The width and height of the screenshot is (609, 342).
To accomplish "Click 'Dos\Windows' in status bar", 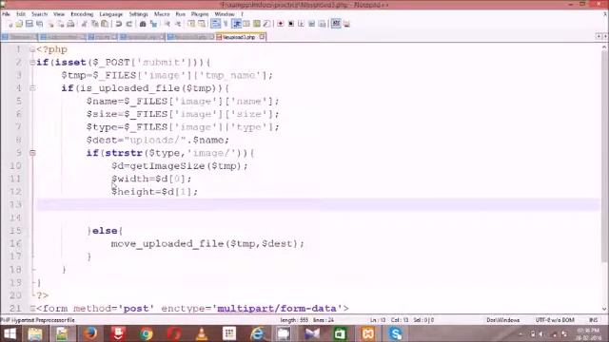I will [x=503, y=320].
